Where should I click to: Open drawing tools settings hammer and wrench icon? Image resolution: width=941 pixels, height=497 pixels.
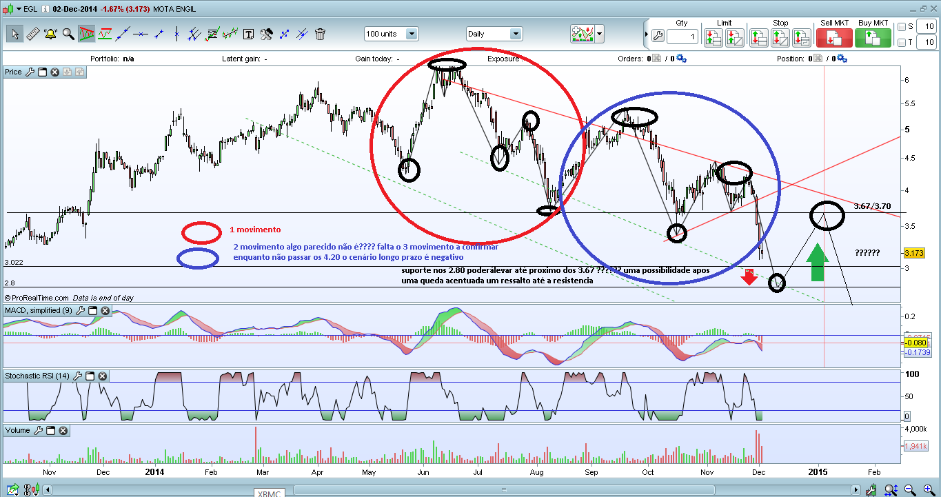coord(266,34)
